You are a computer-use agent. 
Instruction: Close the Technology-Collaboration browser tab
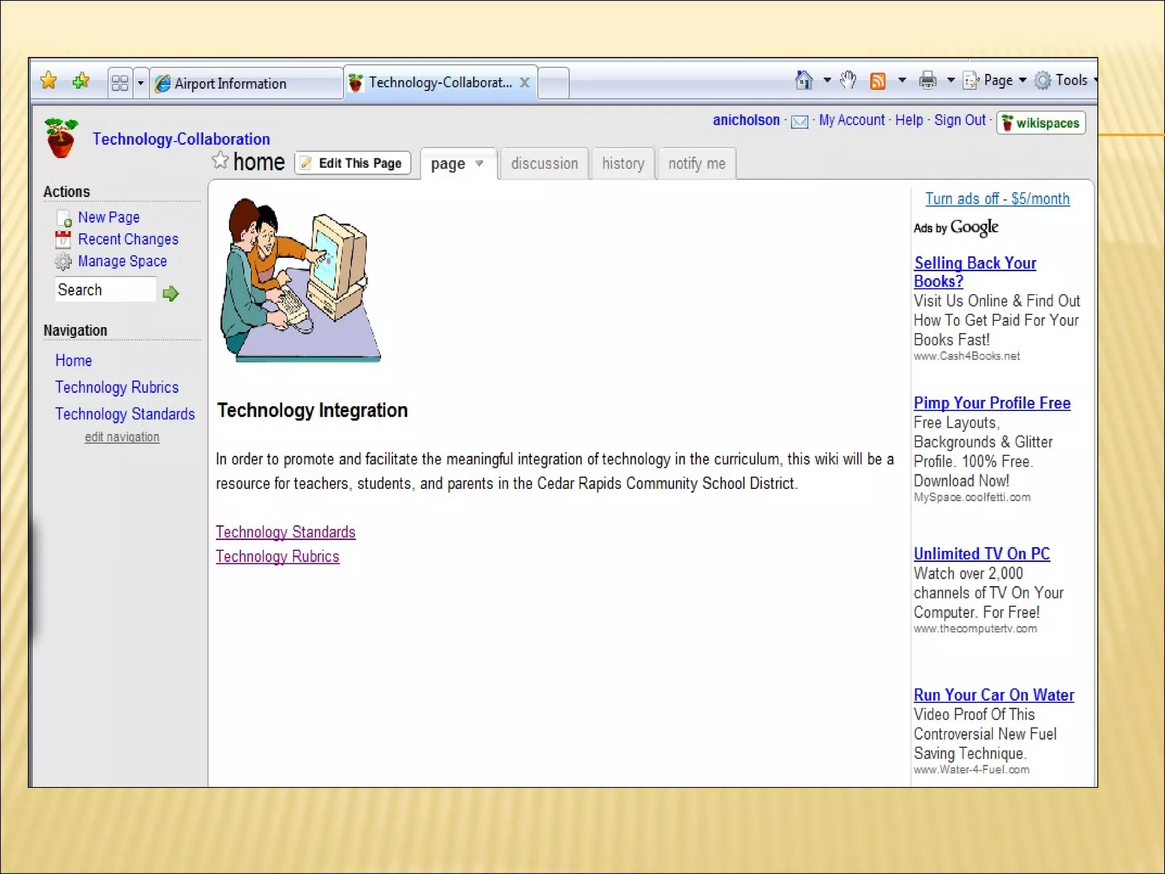click(x=524, y=83)
